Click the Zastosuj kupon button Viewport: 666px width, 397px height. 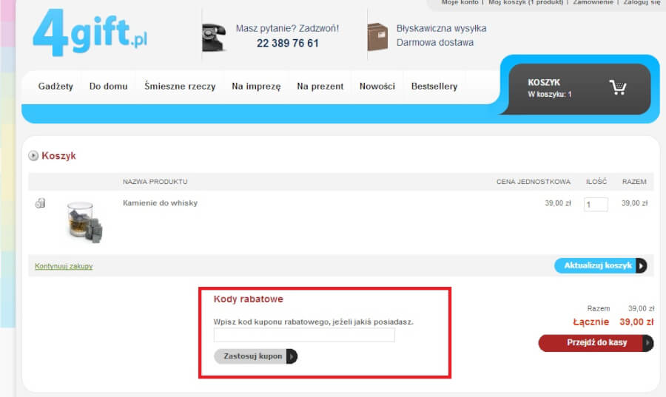[x=255, y=356]
